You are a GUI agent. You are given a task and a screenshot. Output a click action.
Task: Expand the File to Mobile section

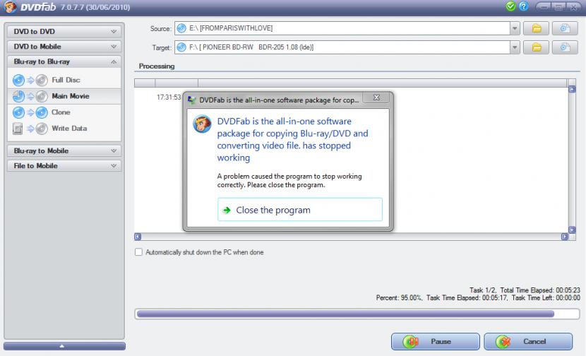[x=64, y=166]
